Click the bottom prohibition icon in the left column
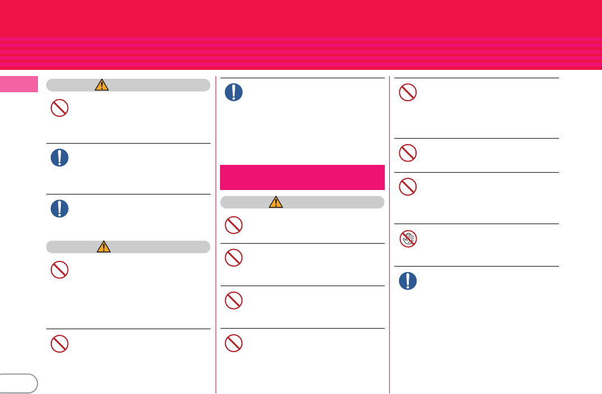 pyautogui.click(x=60, y=344)
